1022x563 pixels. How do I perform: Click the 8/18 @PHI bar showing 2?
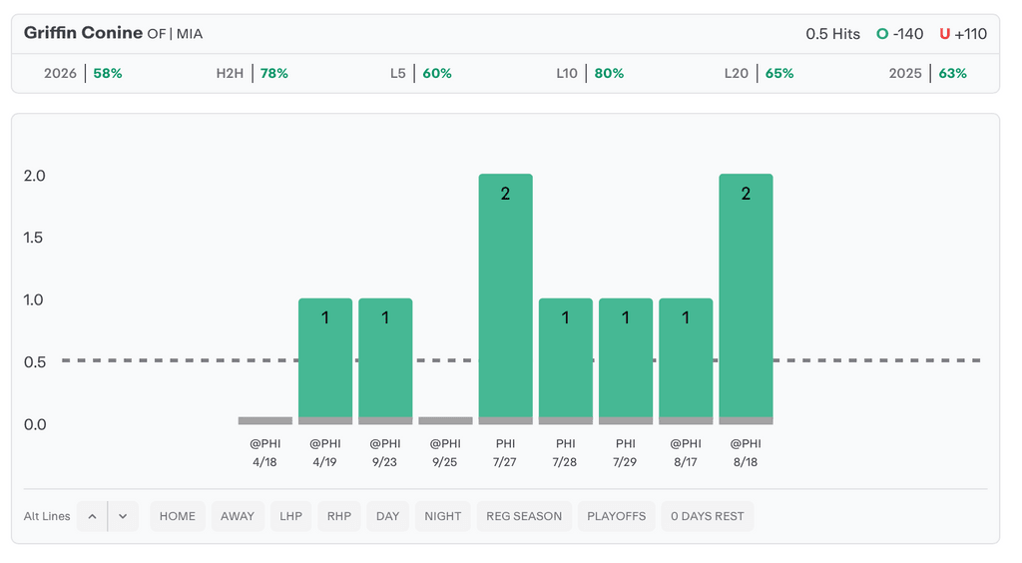(746, 299)
